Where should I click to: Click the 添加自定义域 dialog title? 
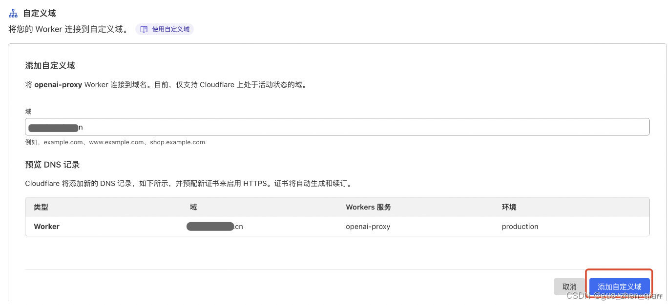point(50,65)
